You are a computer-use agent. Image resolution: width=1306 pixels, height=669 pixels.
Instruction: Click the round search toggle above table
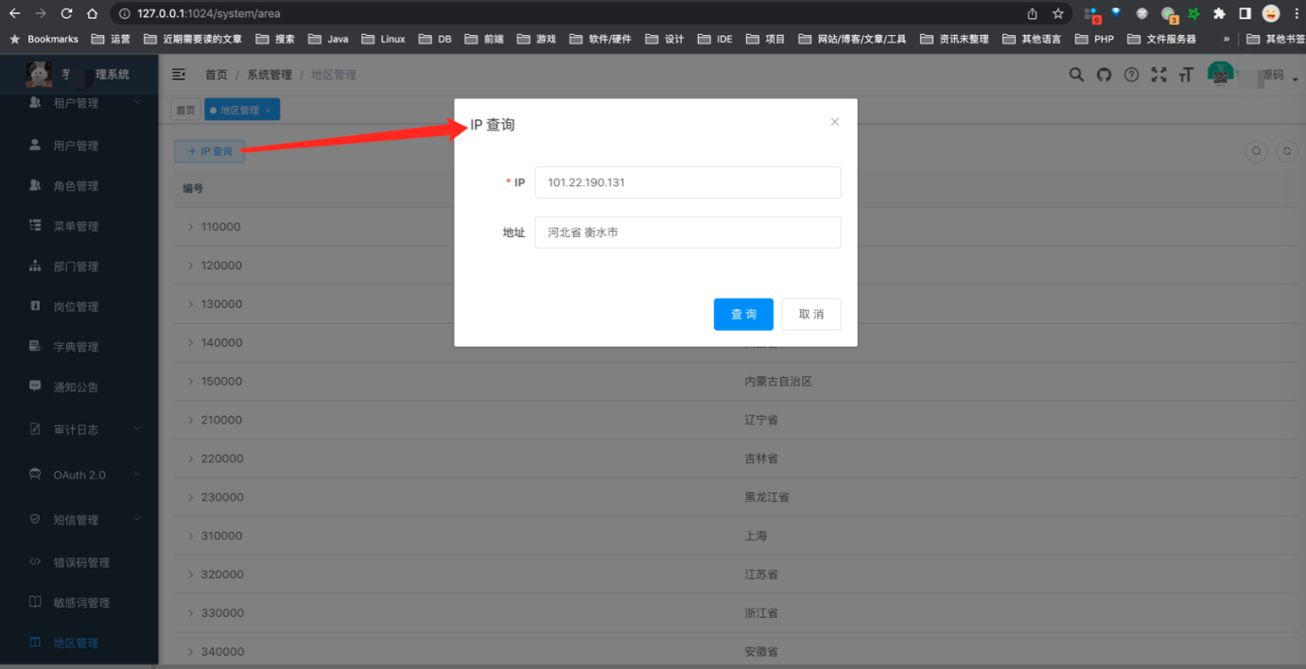point(1256,151)
